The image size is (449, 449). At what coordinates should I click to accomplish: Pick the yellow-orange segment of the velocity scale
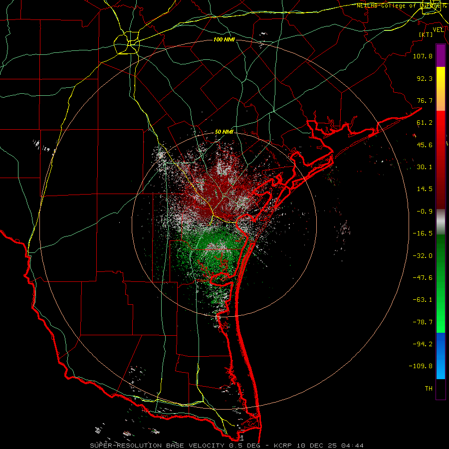click(x=441, y=89)
